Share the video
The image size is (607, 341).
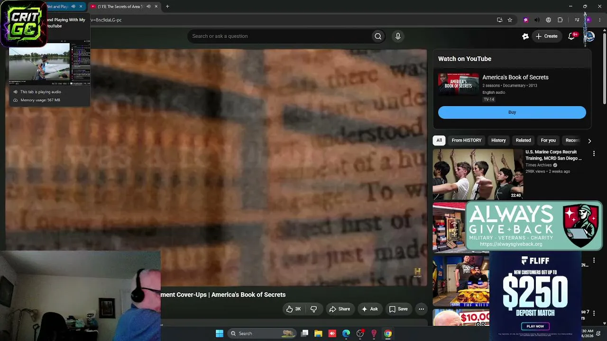340,309
